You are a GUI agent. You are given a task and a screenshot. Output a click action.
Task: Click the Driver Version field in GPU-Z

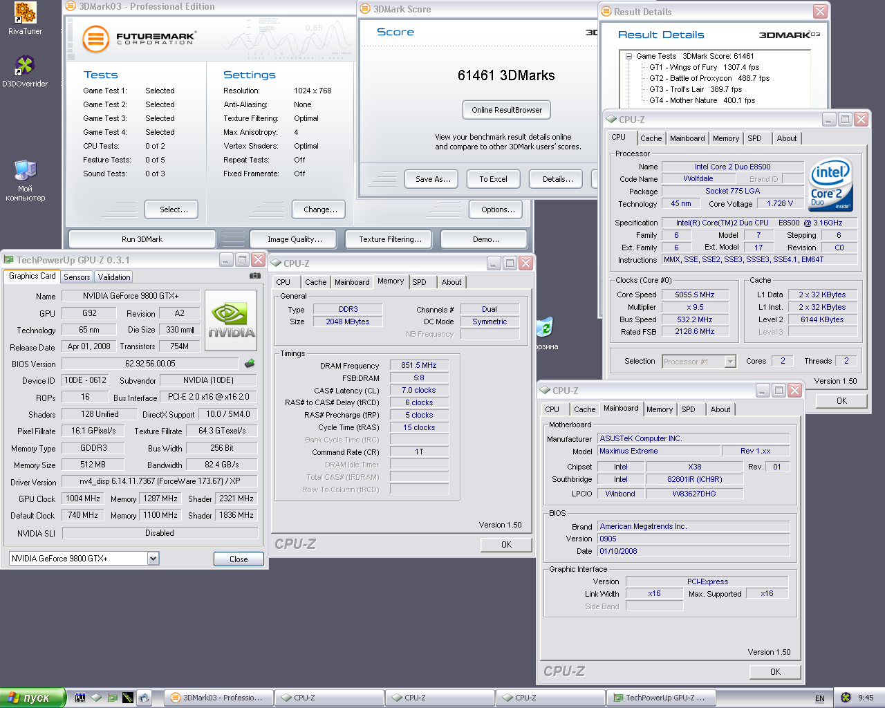[160, 481]
